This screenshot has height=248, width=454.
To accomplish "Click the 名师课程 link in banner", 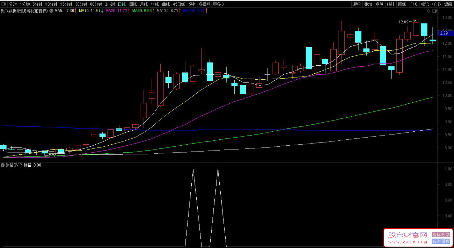I will (x=441, y=241).
